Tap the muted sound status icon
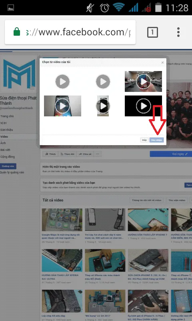 point(90,8)
